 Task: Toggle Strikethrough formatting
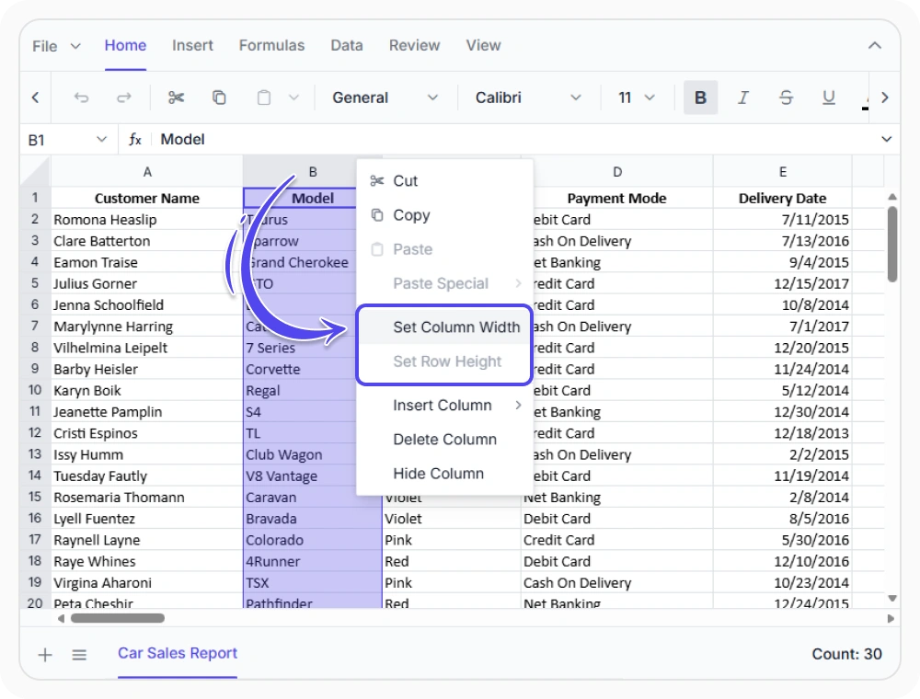point(786,97)
